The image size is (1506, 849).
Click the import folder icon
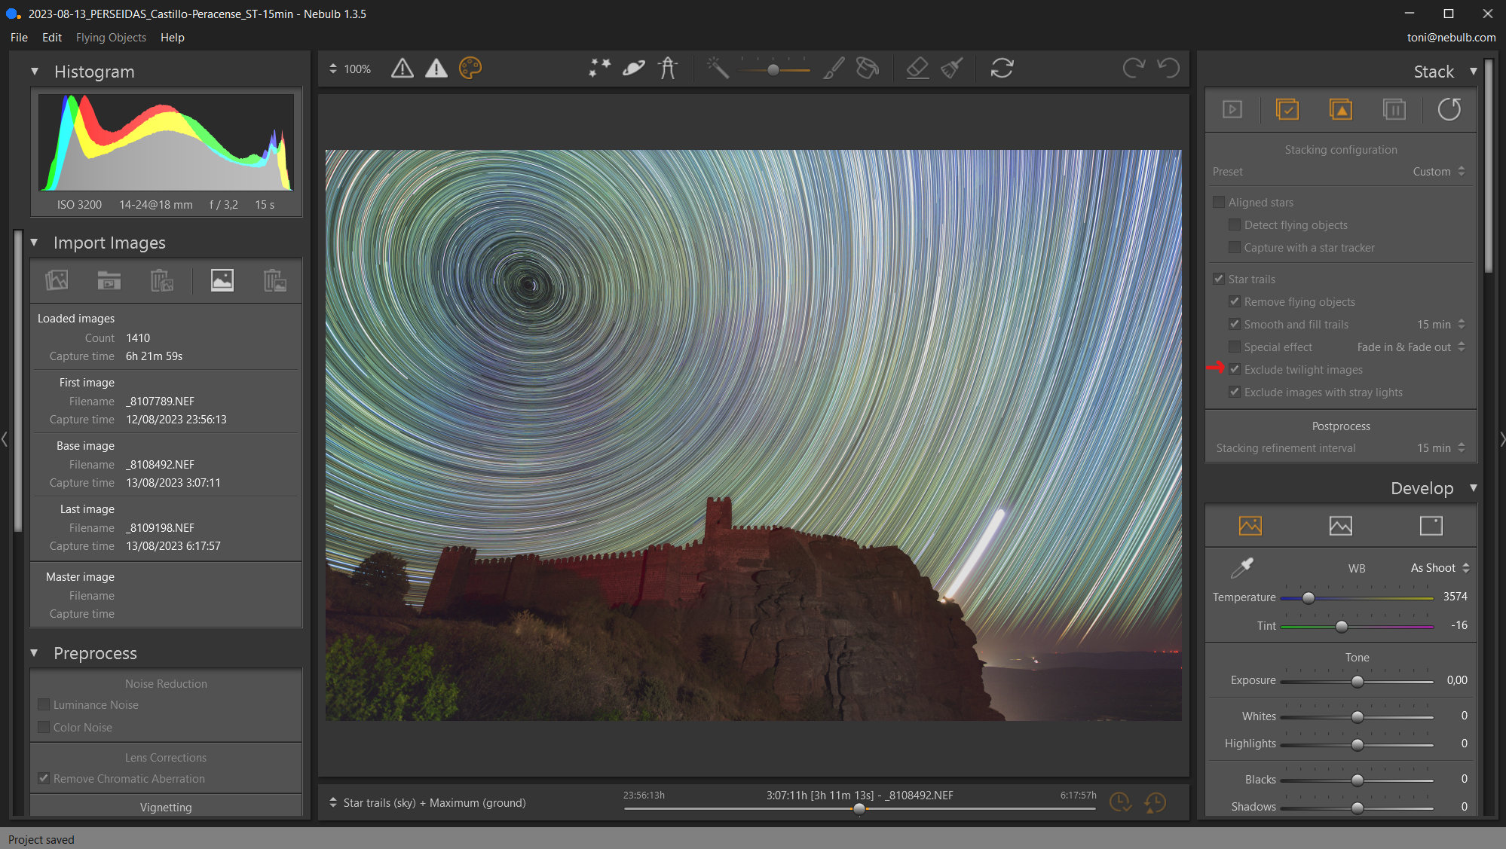(x=109, y=280)
